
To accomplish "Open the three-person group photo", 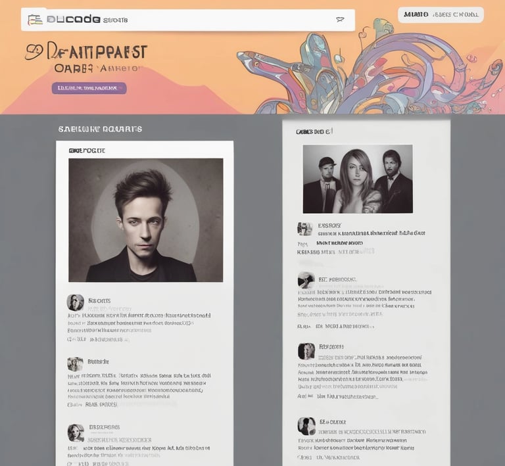I will point(358,179).
